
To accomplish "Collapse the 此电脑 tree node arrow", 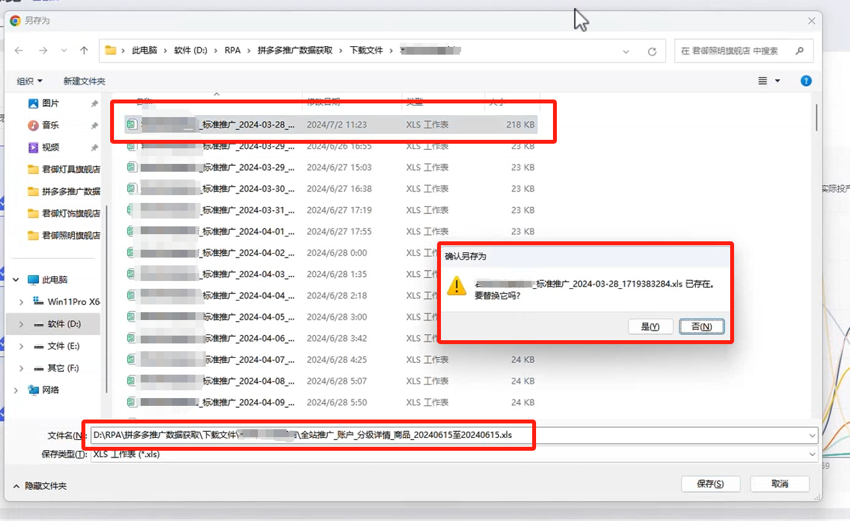I will pyautogui.click(x=16, y=280).
